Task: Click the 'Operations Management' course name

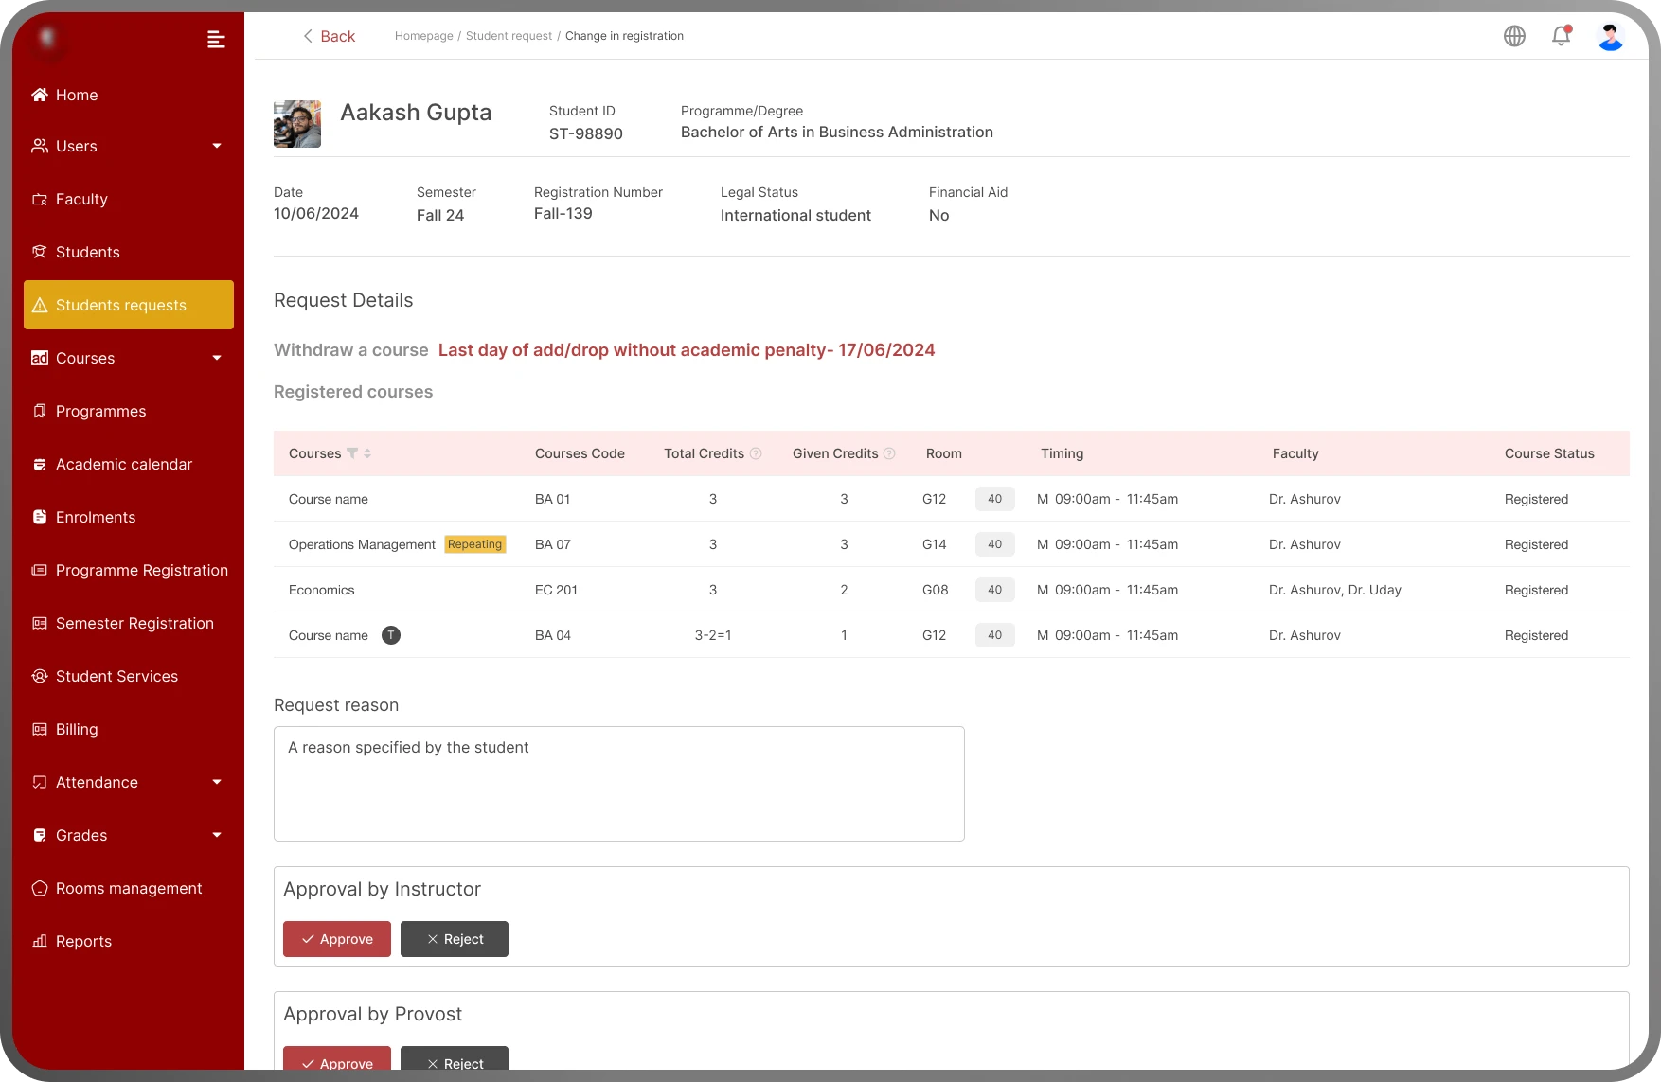Action: (363, 544)
